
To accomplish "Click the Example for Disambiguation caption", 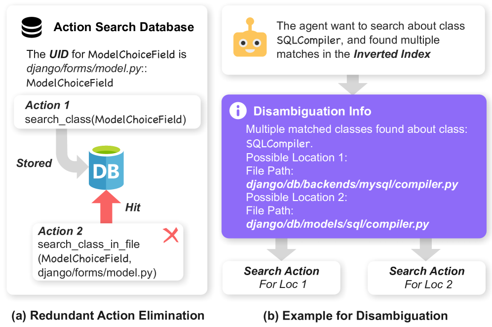I will (x=355, y=316).
